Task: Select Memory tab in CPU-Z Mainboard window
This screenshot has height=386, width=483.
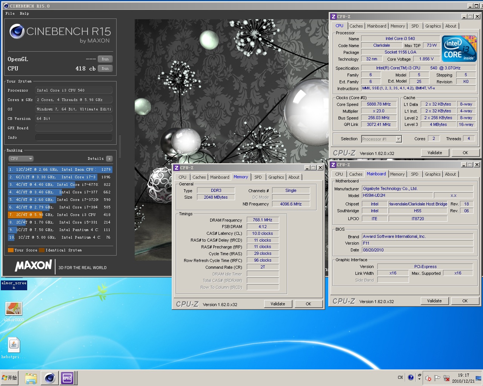Action: pos(397,174)
